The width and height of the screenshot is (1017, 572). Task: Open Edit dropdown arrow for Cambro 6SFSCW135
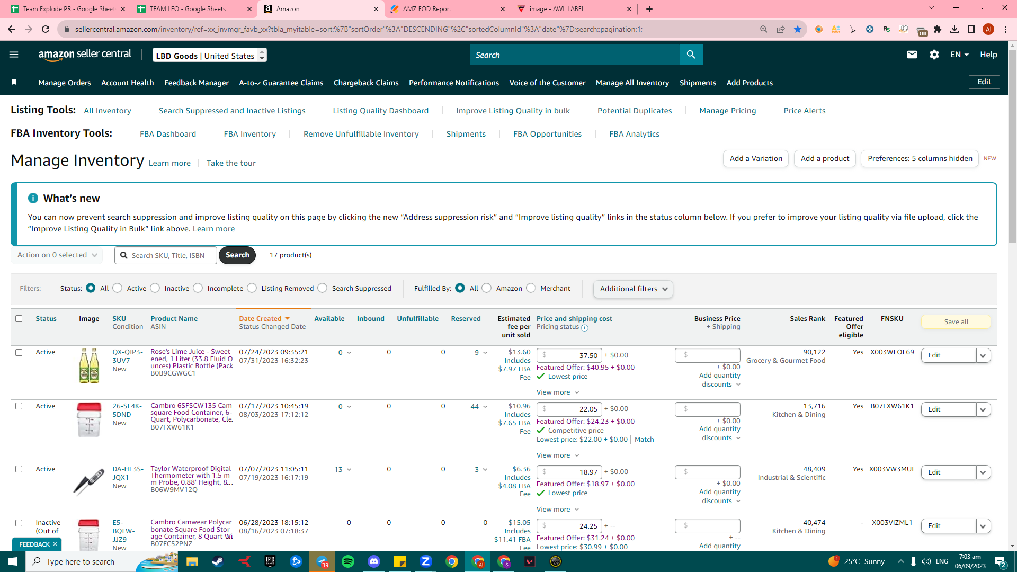click(x=983, y=409)
